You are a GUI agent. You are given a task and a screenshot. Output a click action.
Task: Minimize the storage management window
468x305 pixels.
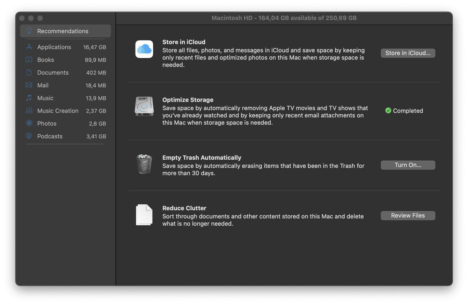(x=31, y=18)
